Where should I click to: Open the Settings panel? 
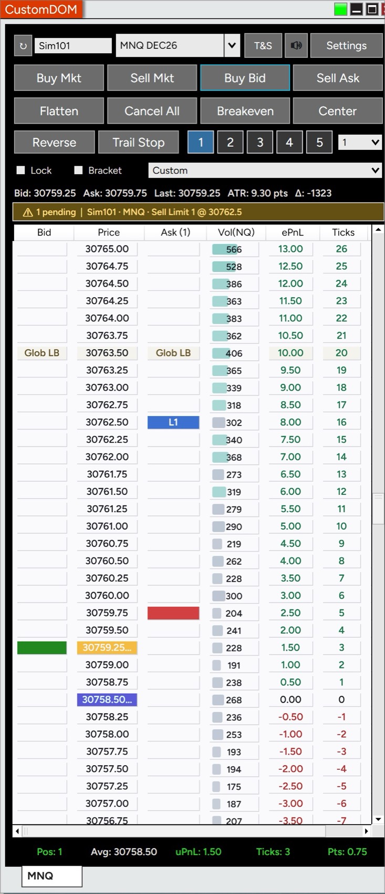click(x=347, y=46)
